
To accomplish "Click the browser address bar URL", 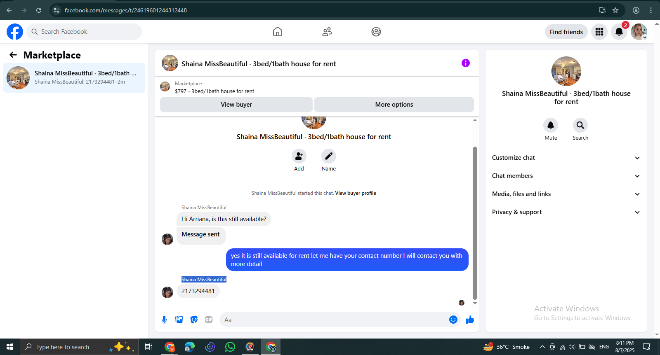I will click(x=126, y=10).
